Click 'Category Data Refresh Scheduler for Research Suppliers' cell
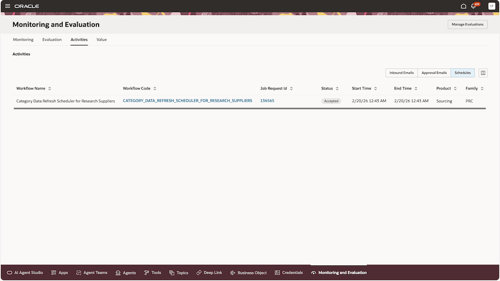The height and width of the screenshot is (281, 500). tap(66, 101)
